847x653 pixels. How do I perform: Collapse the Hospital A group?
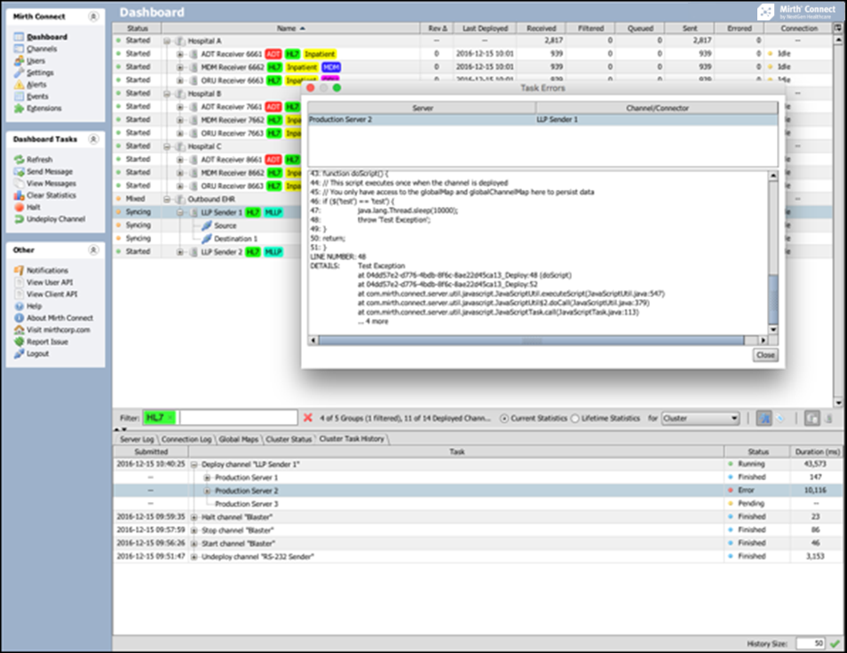pyautogui.click(x=167, y=41)
